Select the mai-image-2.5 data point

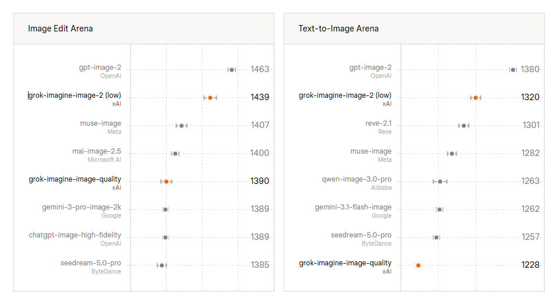point(175,154)
